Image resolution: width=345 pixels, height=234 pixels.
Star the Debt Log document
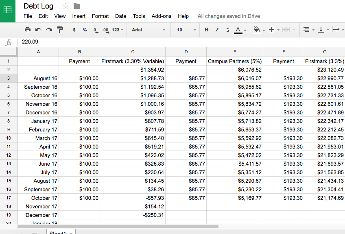pos(66,6)
